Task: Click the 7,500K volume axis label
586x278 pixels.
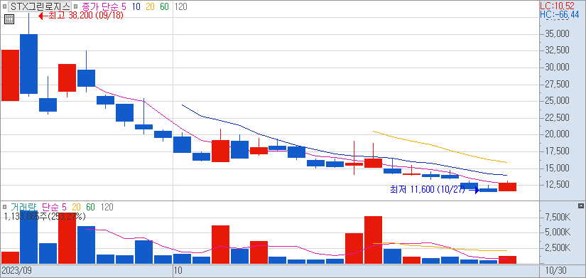Action: click(558, 218)
